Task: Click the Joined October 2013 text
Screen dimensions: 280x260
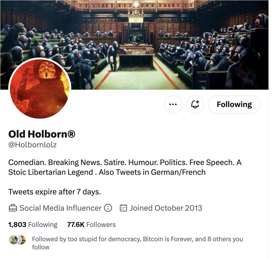Action: tap(166, 208)
